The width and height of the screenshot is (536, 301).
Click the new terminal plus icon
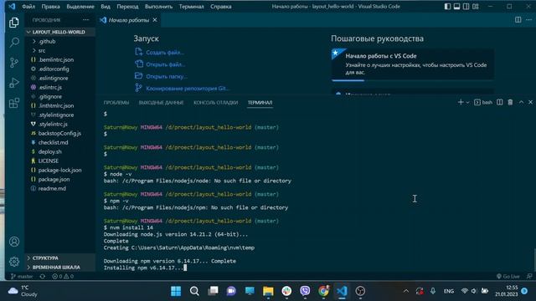(x=461, y=102)
